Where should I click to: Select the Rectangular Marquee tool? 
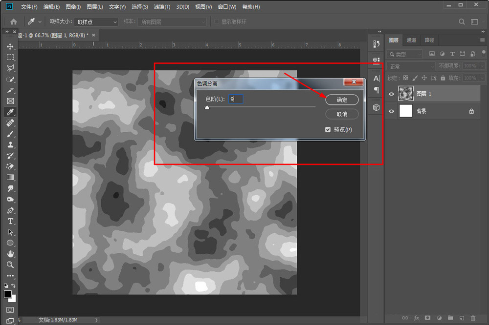pyautogui.click(x=10, y=57)
